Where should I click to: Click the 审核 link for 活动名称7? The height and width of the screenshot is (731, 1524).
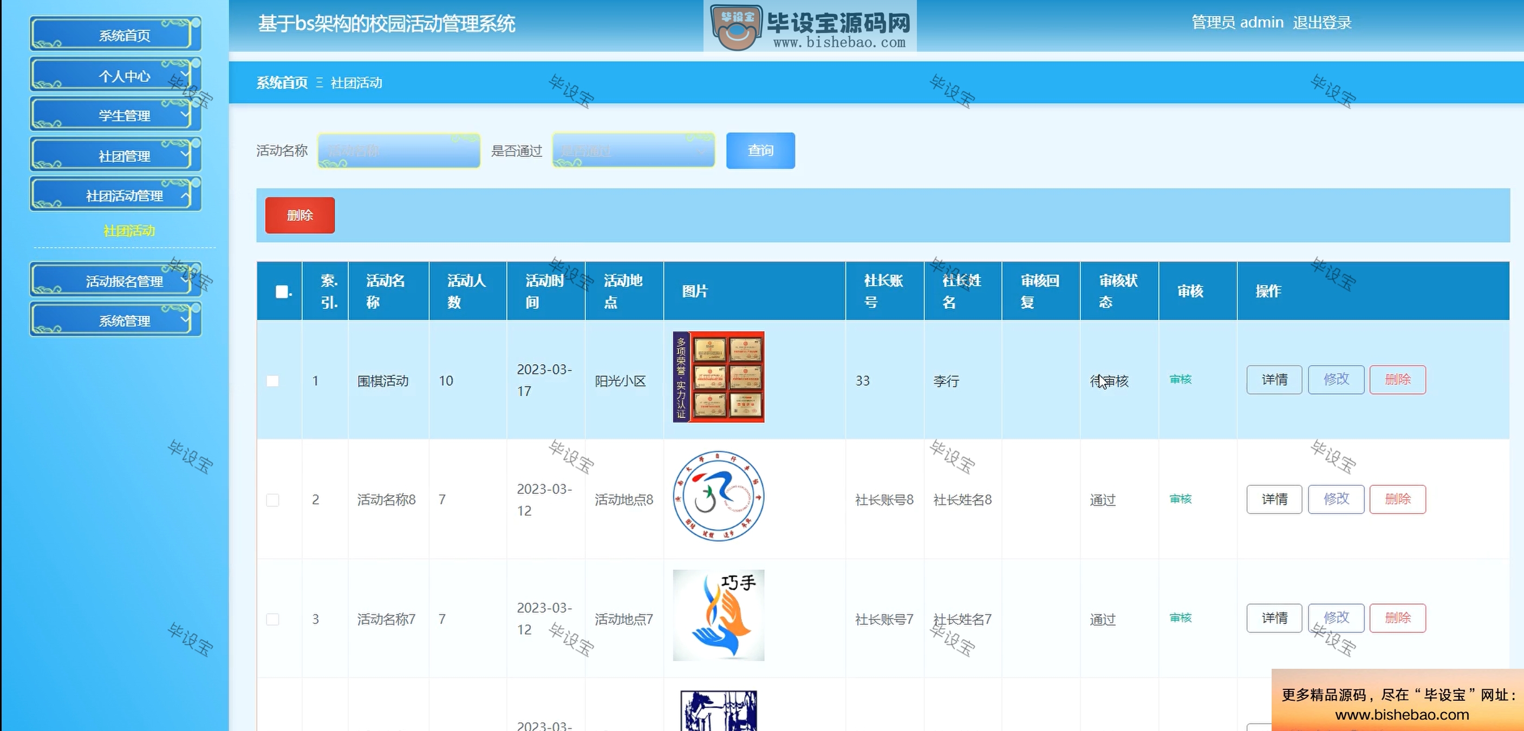click(1180, 617)
